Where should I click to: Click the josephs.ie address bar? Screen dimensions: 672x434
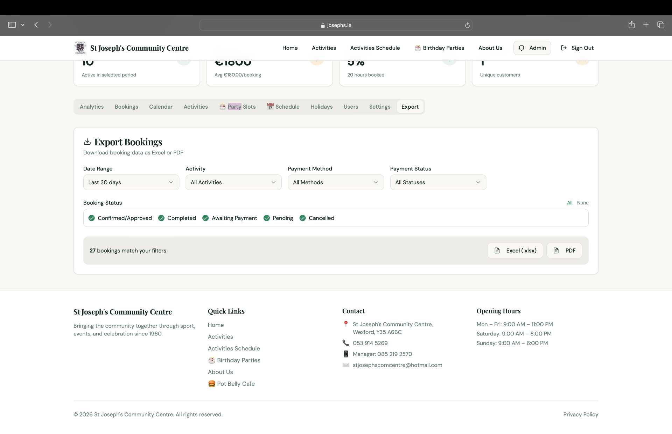point(336,25)
